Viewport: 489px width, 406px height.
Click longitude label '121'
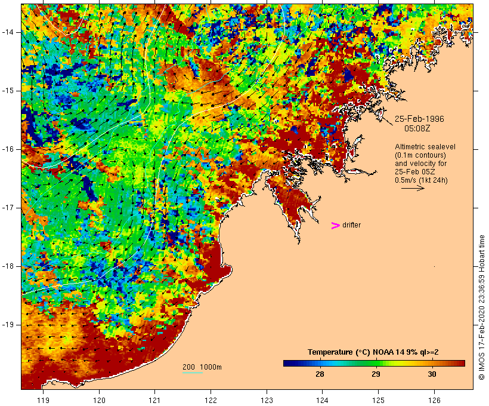154,400
